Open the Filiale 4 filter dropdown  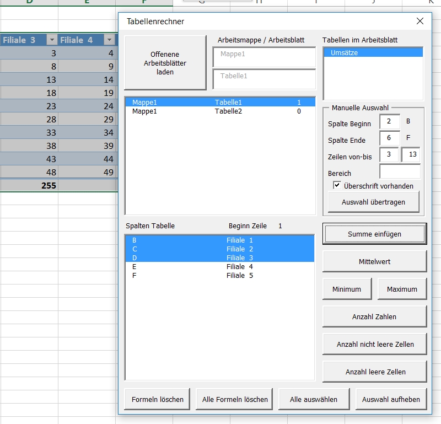pos(110,40)
